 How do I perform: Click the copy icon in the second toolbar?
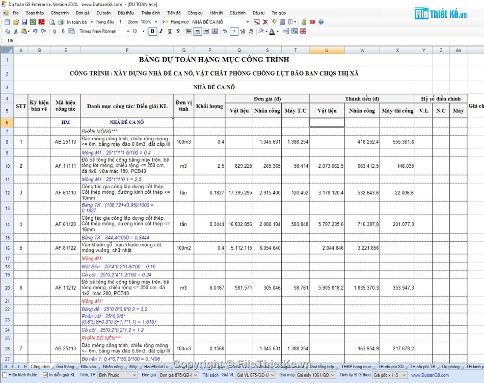coord(8,31)
